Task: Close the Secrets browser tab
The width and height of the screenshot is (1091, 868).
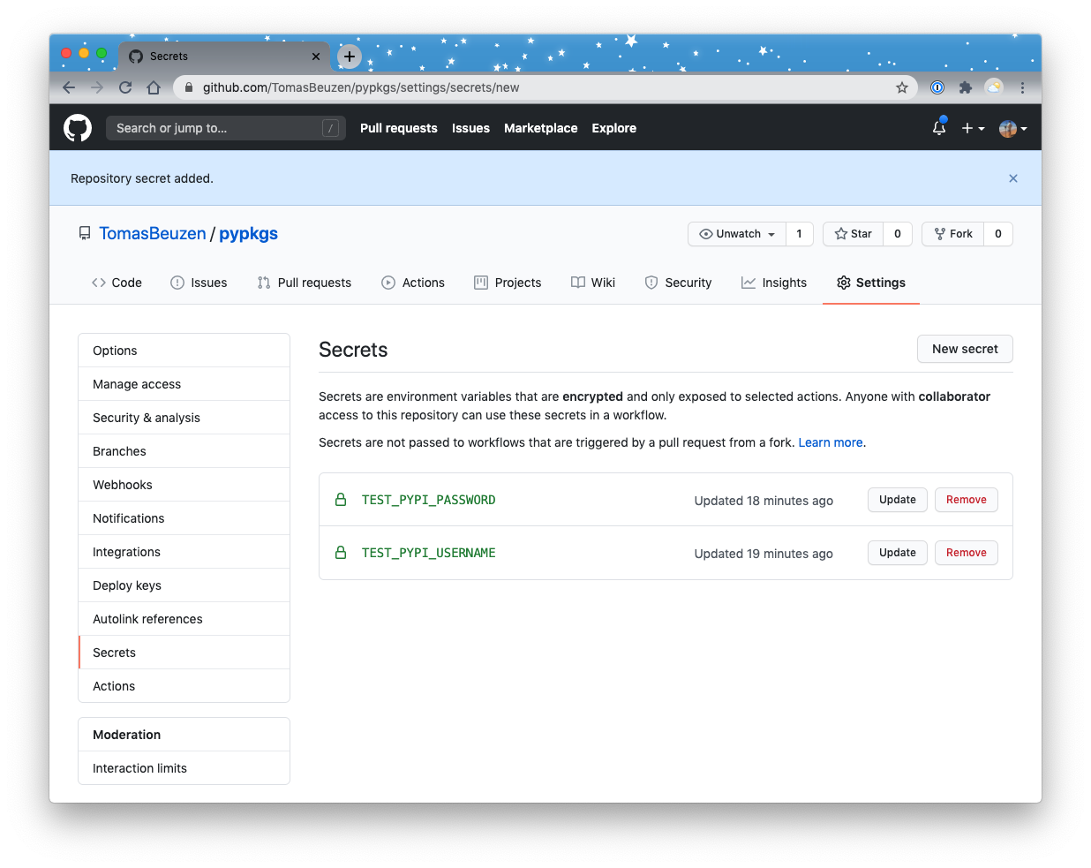Action: pyautogui.click(x=316, y=57)
